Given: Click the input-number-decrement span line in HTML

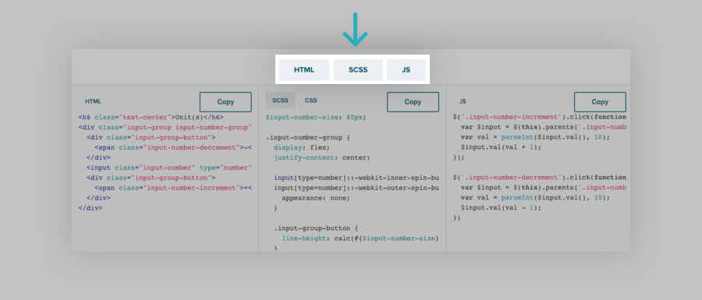Looking at the screenshot, I should 173,147.
